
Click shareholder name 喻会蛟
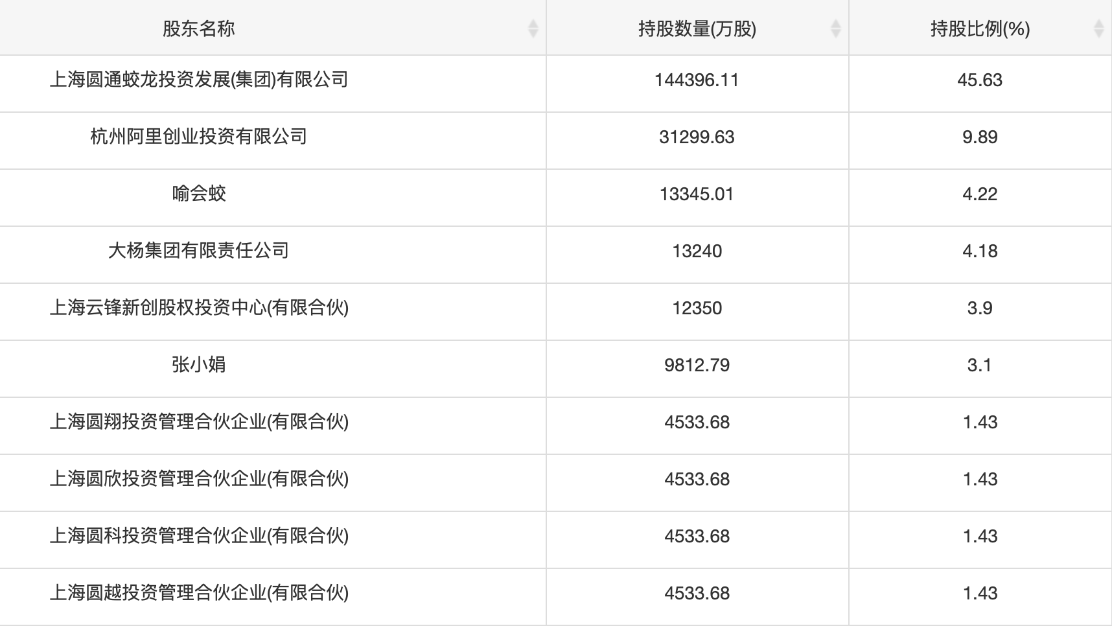pyautogui.click(x=199, y=194)
